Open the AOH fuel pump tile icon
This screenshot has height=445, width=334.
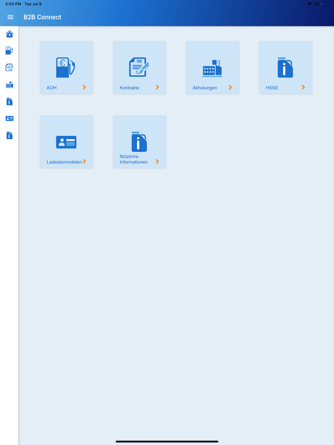[65, 67]
